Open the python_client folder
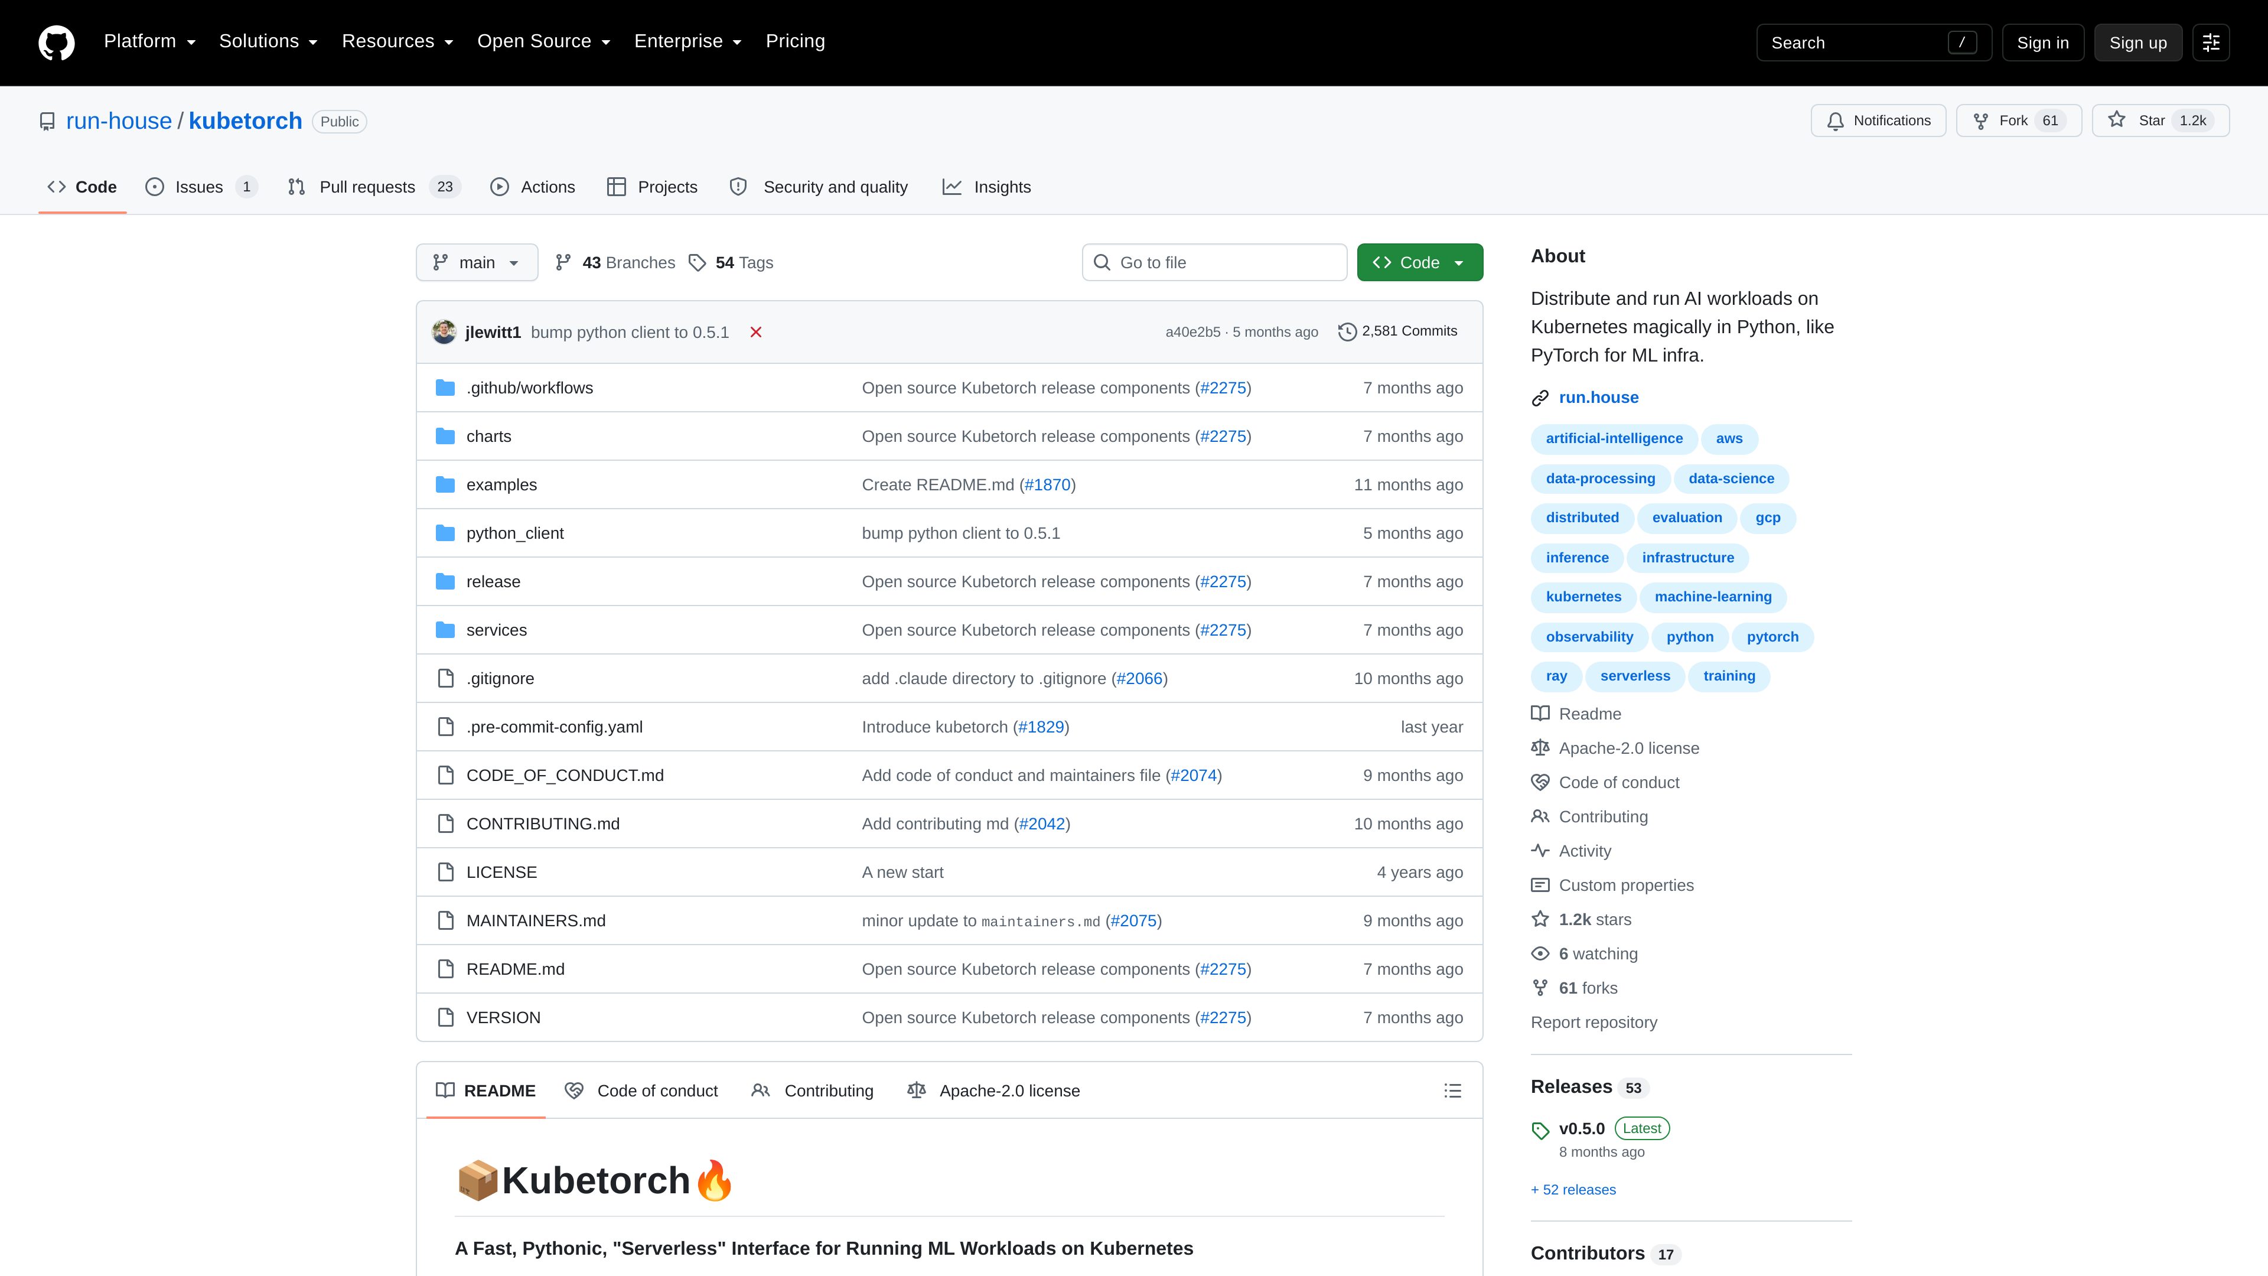 (515, 533)
